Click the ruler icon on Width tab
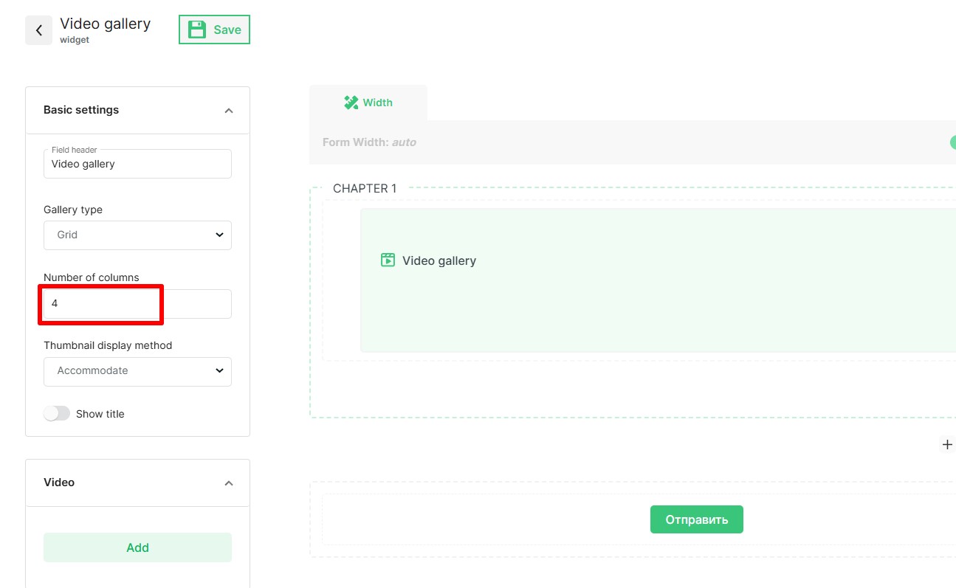956x588 pixels. point(351,103)
